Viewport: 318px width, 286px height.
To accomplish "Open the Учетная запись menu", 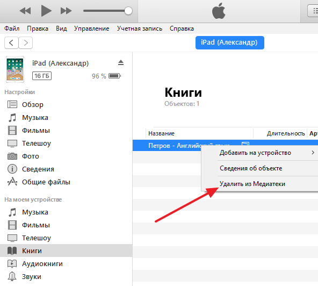I will pyautogui.click(x=140, y=28).
